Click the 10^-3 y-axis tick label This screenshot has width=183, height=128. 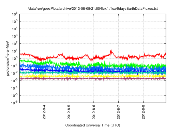(15, 81)
